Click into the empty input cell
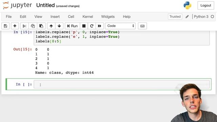217x122 pixels. click(122, 84)
